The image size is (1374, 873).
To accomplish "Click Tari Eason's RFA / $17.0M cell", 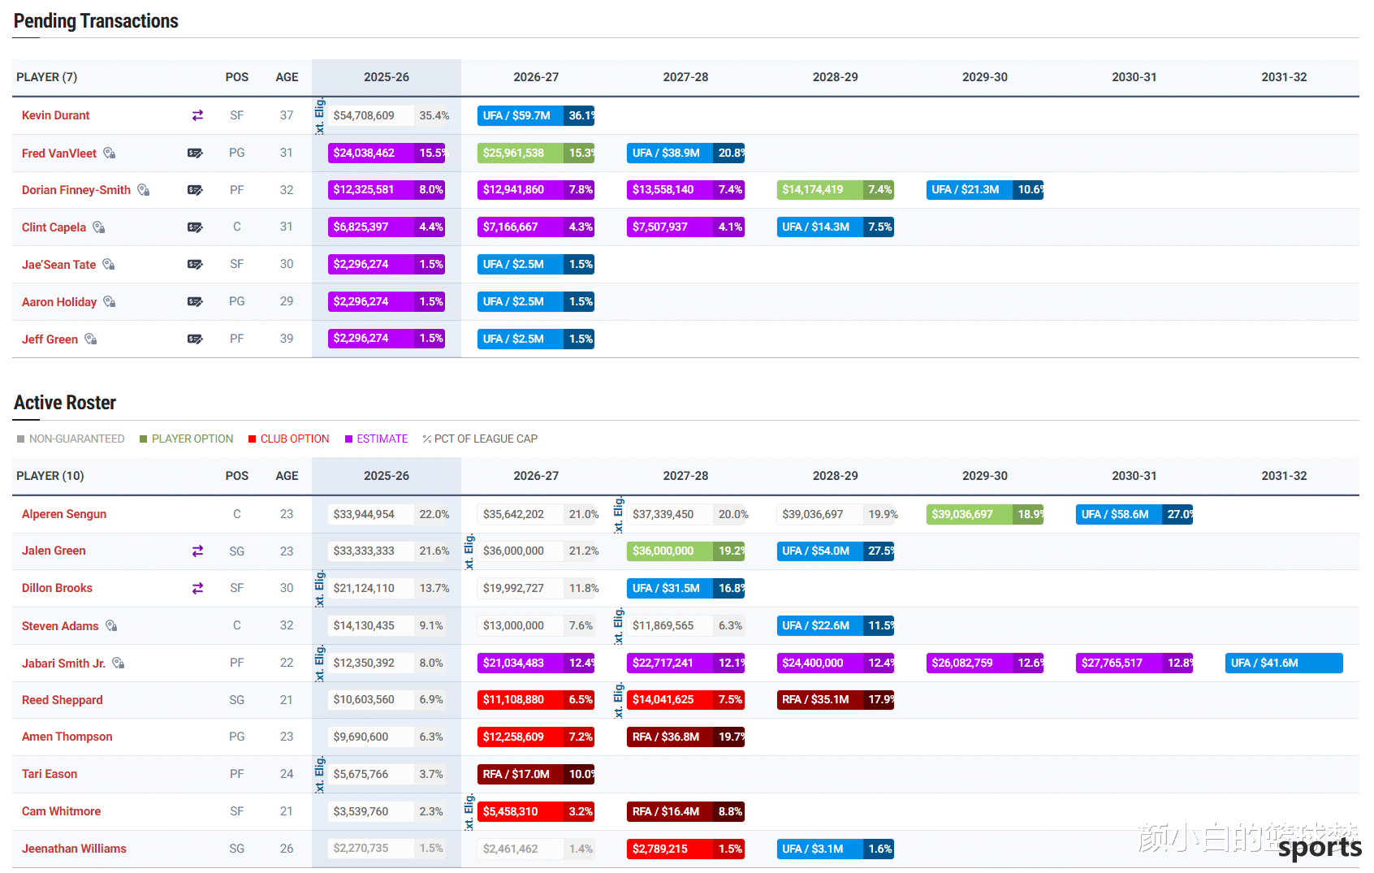I will 536,774.
